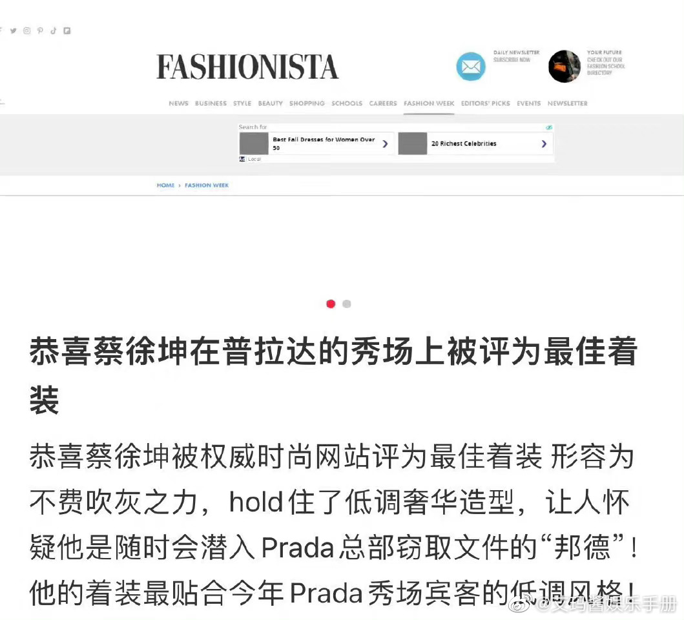The height and width of the screenshot is (620, 684).
Task: Click the ad info icon near Search for
Action: point(549,127)
